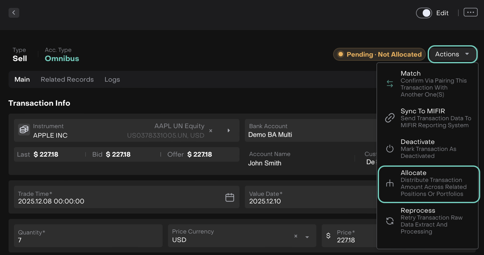The width and height of the screenshot is (484, 255).
Task: Clear the selected Instrument with x
Action: 211,131
